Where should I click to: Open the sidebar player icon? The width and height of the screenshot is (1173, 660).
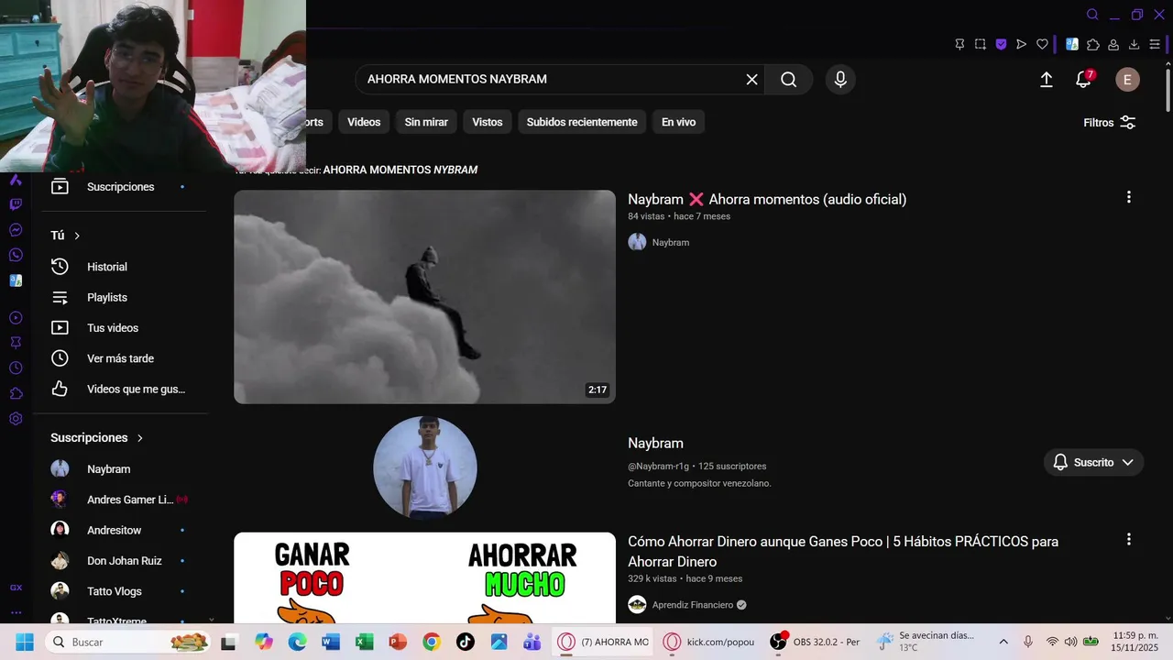coord(16,318)
